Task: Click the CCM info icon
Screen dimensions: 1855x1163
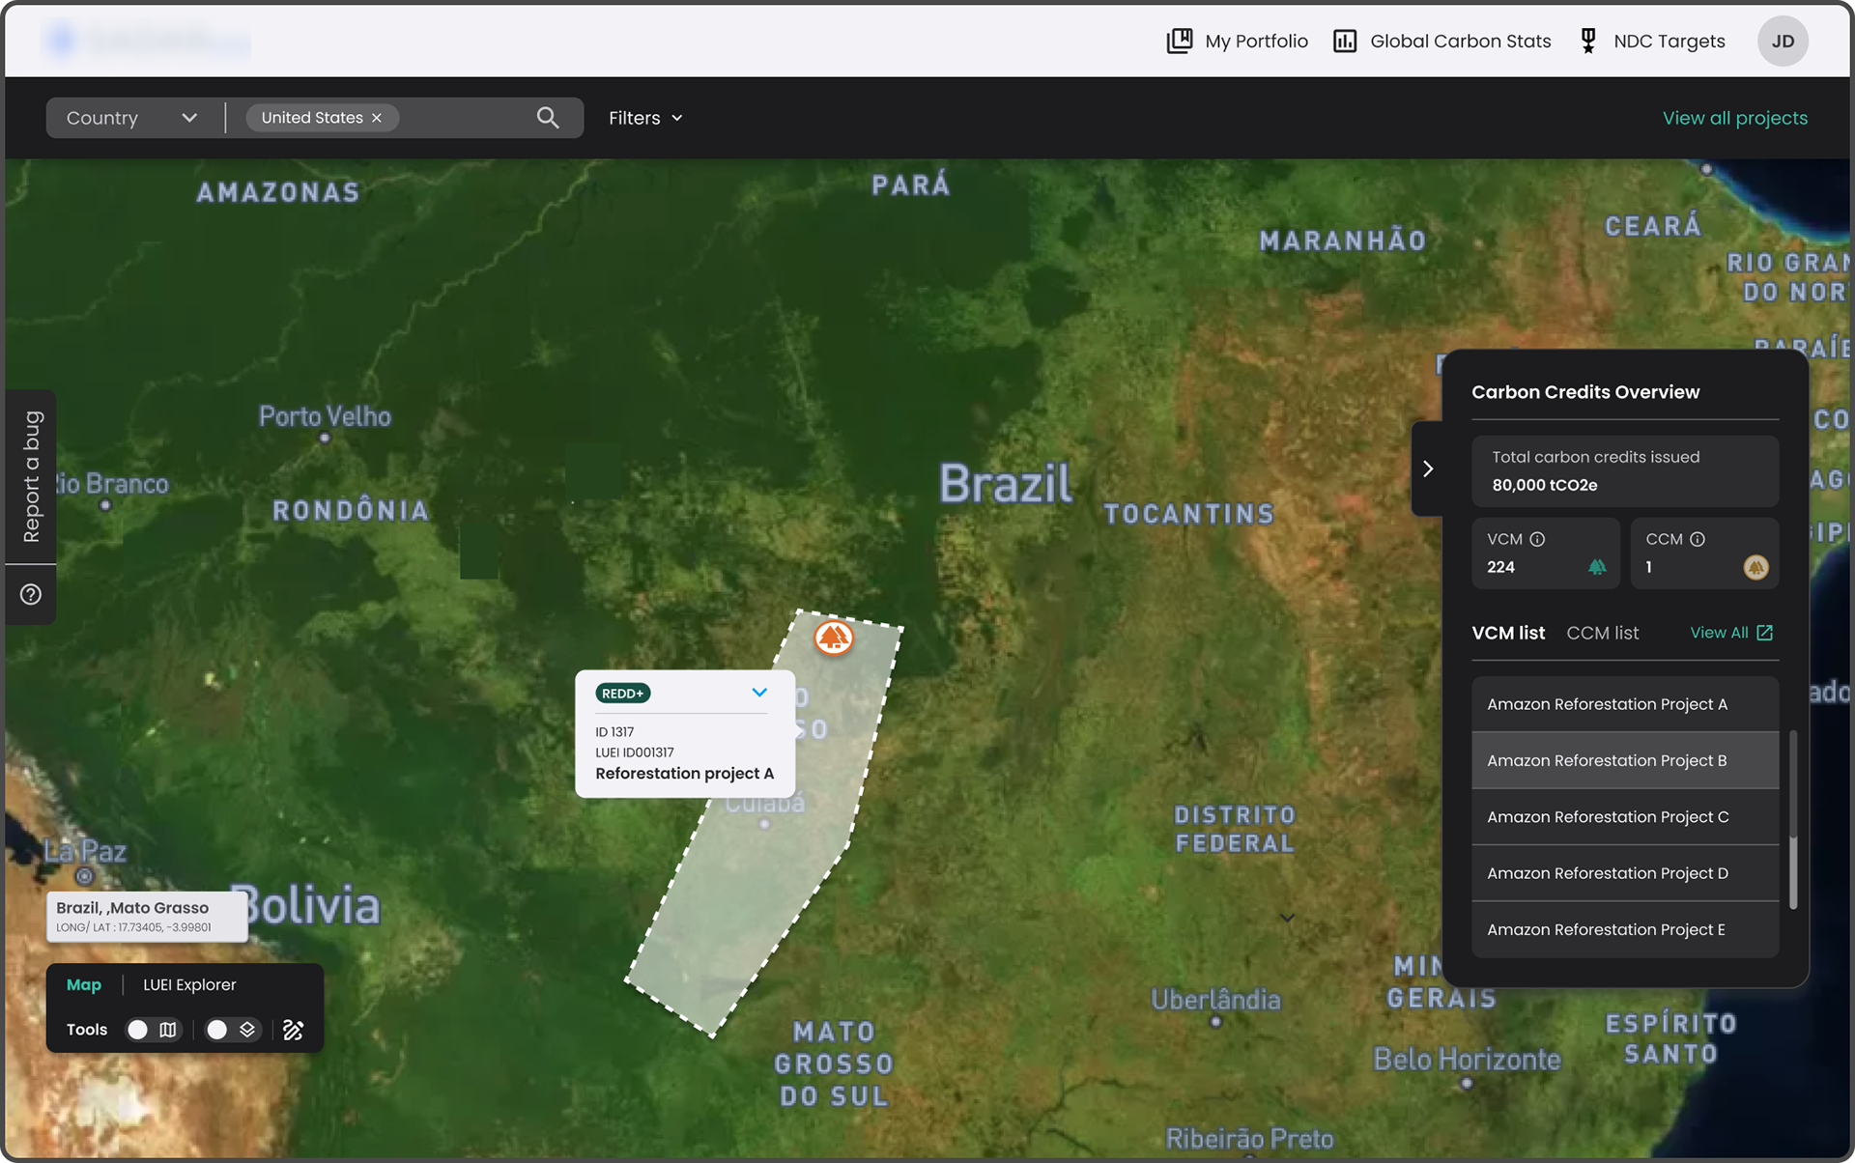Action: pyautogui.click(x=1698, y=539)
